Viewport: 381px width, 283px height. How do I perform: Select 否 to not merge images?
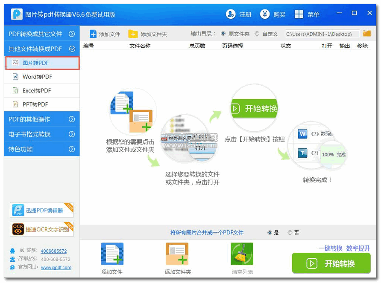point(290,233)
